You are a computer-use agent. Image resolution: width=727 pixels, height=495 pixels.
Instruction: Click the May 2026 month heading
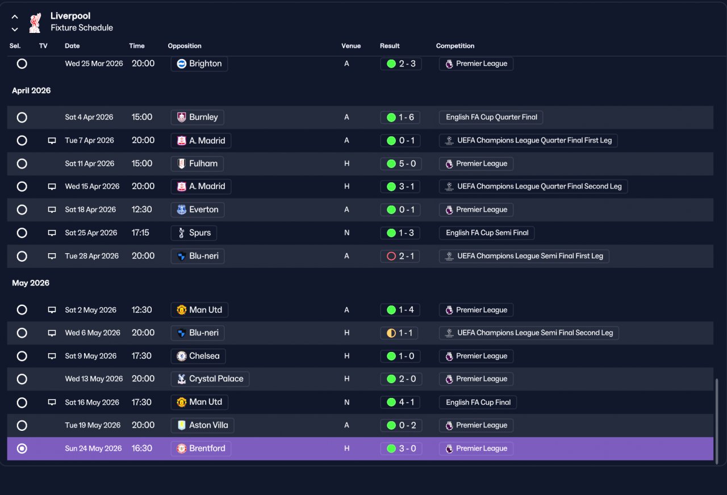click(x=31, y=283)
